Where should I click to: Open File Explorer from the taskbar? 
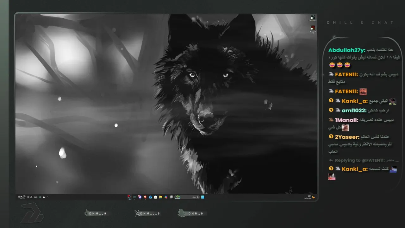(x=161, y=197)
